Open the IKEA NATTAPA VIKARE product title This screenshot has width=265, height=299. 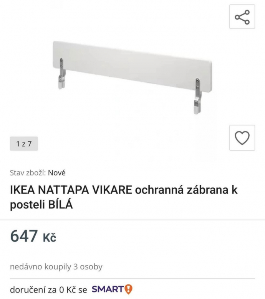[x=124, y=197]
